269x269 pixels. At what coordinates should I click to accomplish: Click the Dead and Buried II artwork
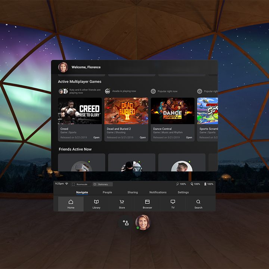point(126,111)
